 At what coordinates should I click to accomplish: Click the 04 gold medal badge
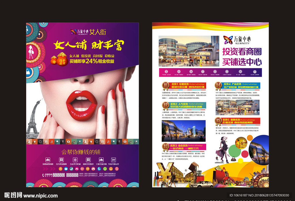pyautogui.click(x=218, y=86)
